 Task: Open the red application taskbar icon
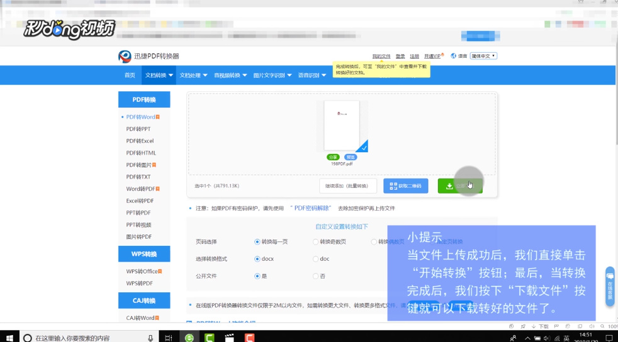pyautogui.click(x=249, y=338)
